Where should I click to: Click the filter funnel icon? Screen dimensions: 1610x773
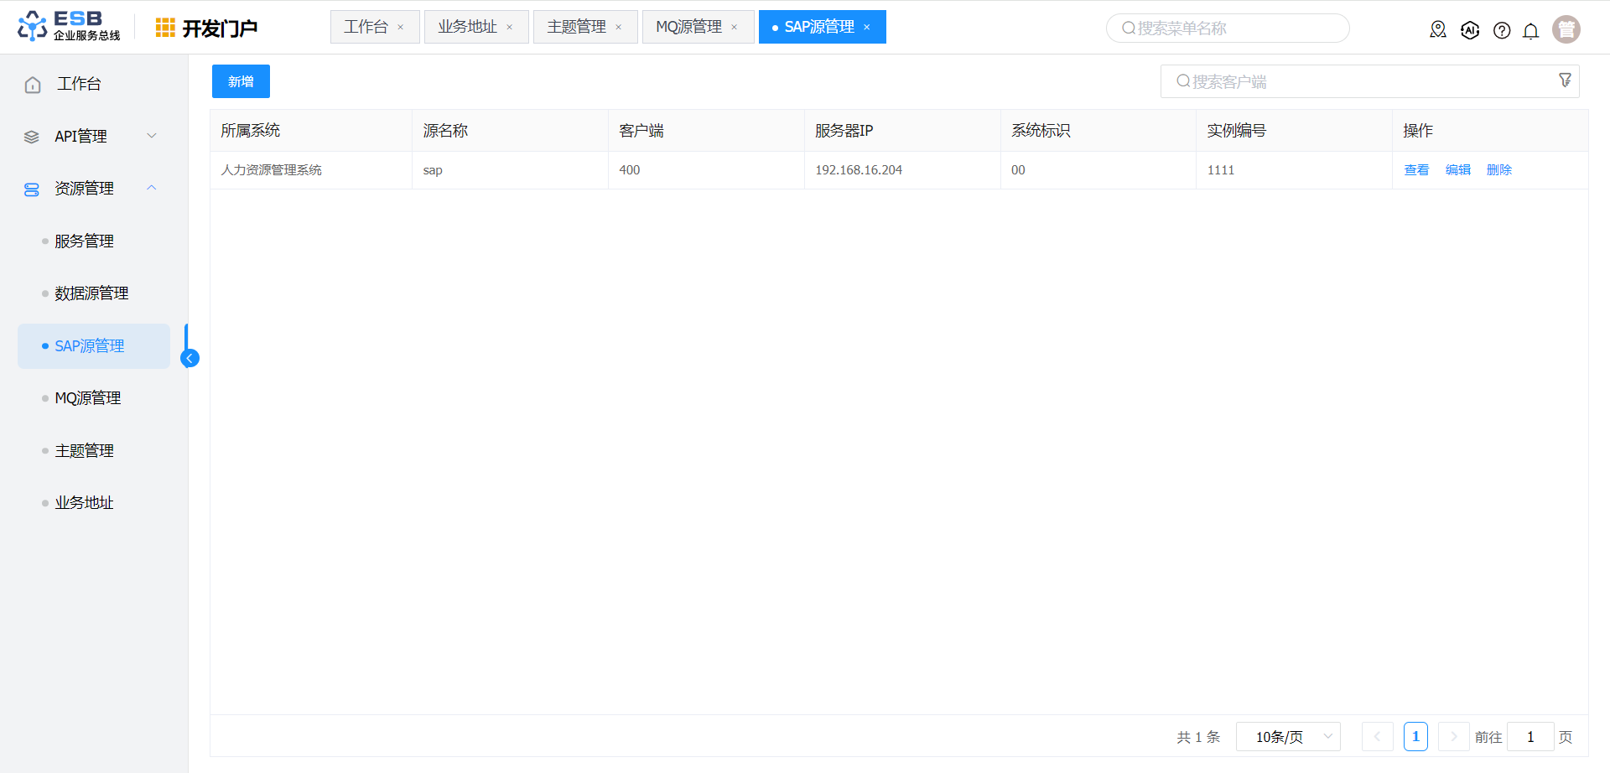tap(1565, 80)
